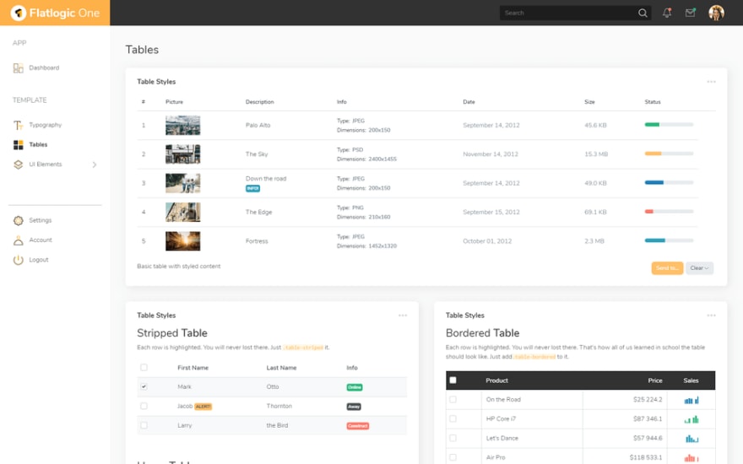743x464 pixels.
Task: Toggle the Bordered Table header checkbox
Action: 453,380
